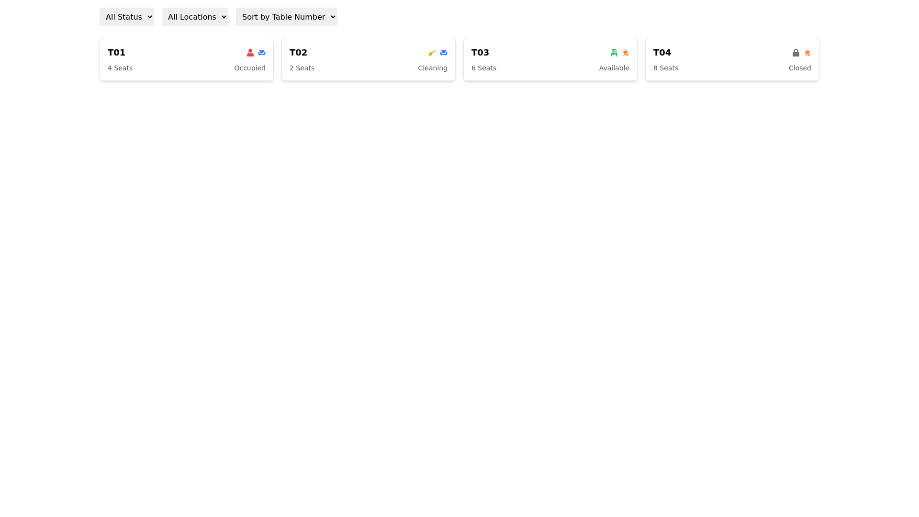The width and height of the screenshot is (919, 517).
Task: Select the blue sofa icon on T01
Action: tap(261, 53)
